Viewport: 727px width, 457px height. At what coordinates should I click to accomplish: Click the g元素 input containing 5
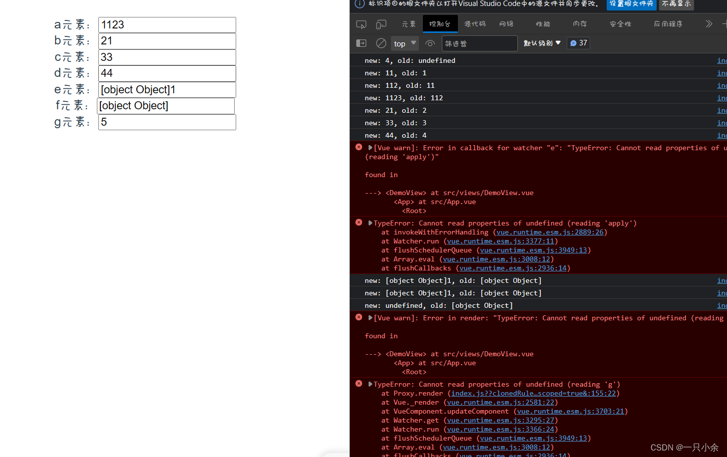pos(167,122)
